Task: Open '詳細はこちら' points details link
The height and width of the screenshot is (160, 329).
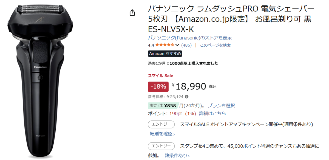Action: [x=212, y=113]
